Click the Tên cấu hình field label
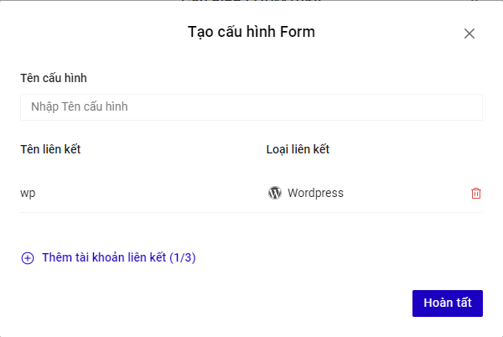Viewport: 503px width, 337px height. pos(54,78)
